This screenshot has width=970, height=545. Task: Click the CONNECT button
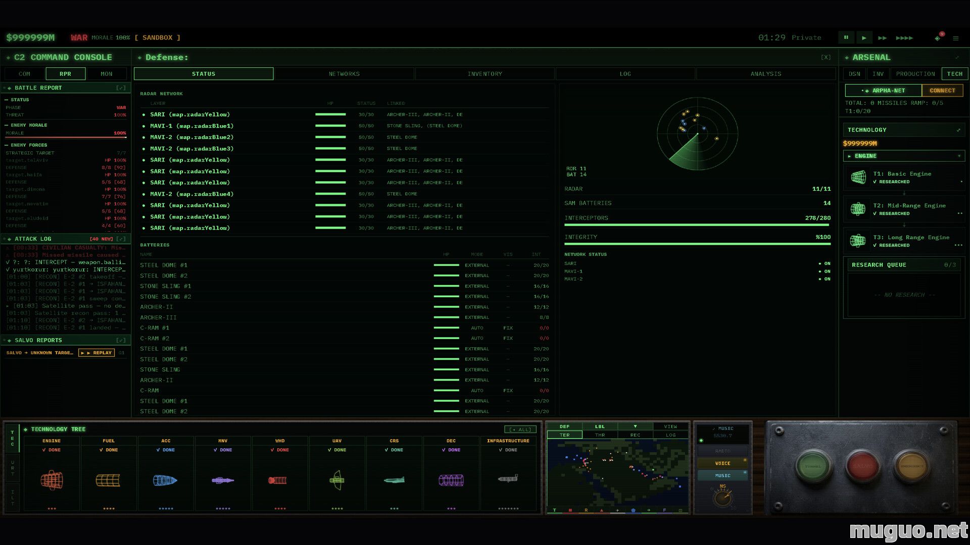point(942,91)
